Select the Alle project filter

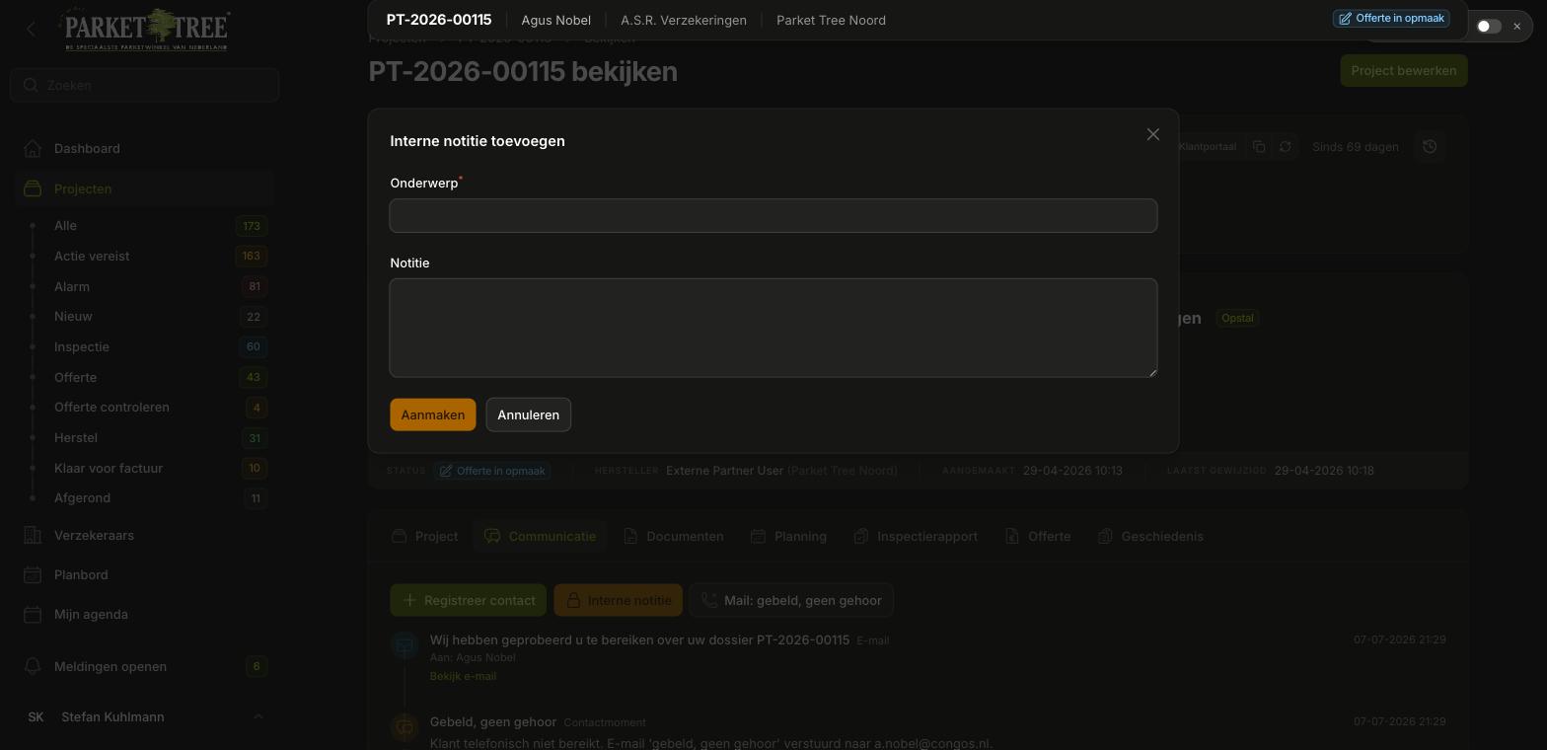[x=144, y=226]
